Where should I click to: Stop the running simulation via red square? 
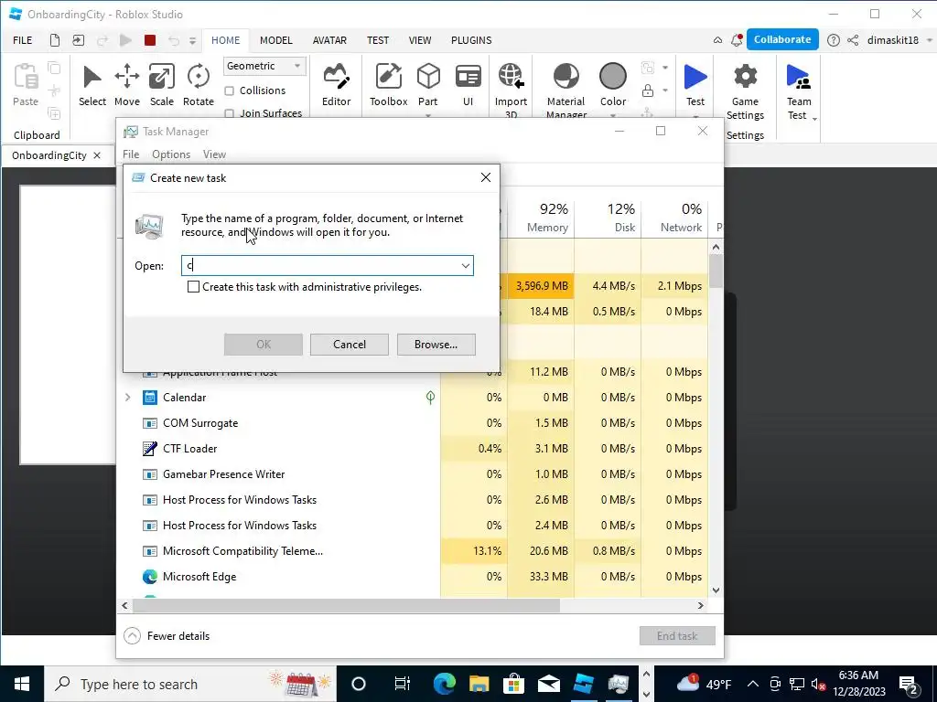point(150,40)
